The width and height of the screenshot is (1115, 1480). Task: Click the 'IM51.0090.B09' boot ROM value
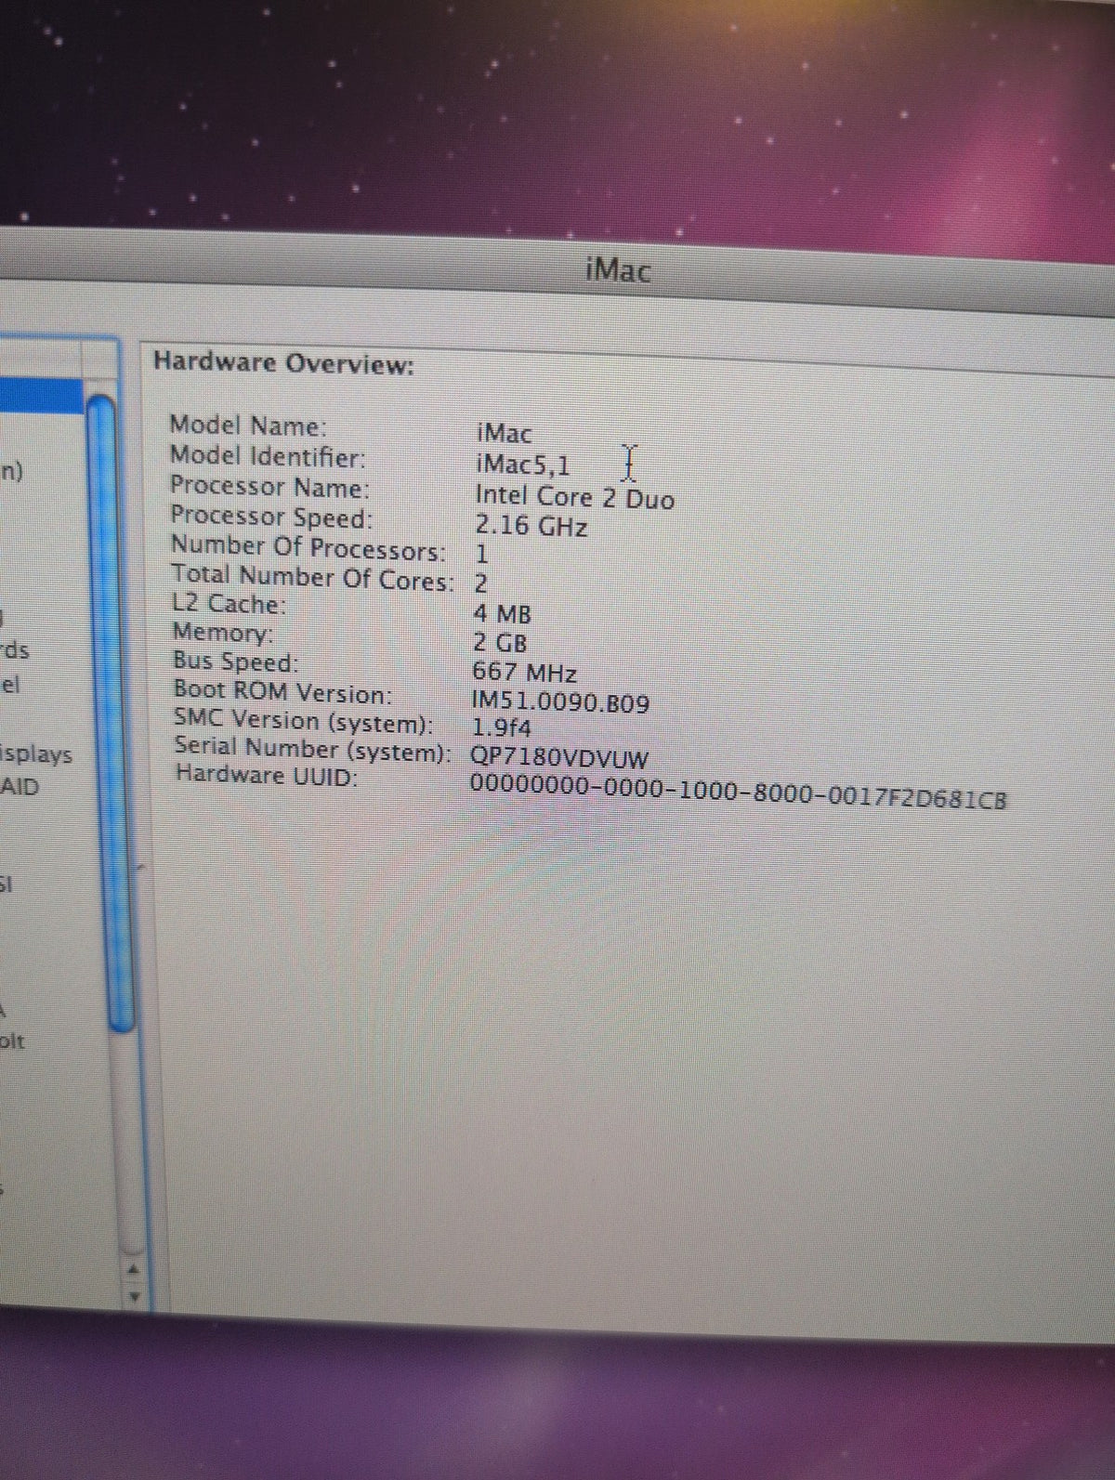coord(560,701)
